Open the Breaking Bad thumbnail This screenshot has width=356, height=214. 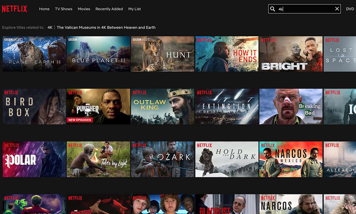[291, 106]
